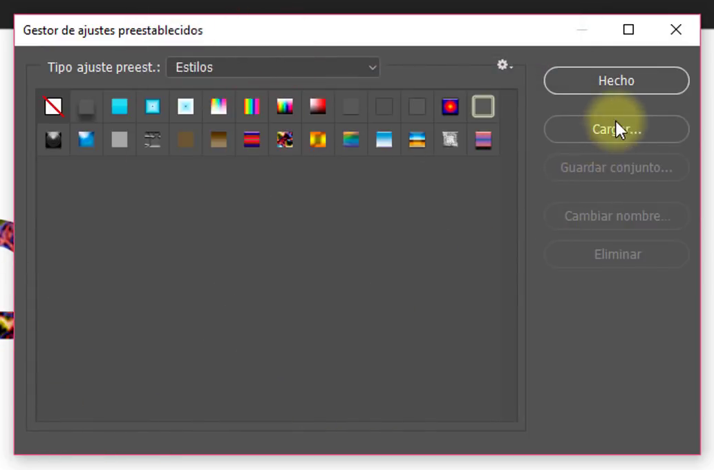Select the crumpled gray texture style

450,140
